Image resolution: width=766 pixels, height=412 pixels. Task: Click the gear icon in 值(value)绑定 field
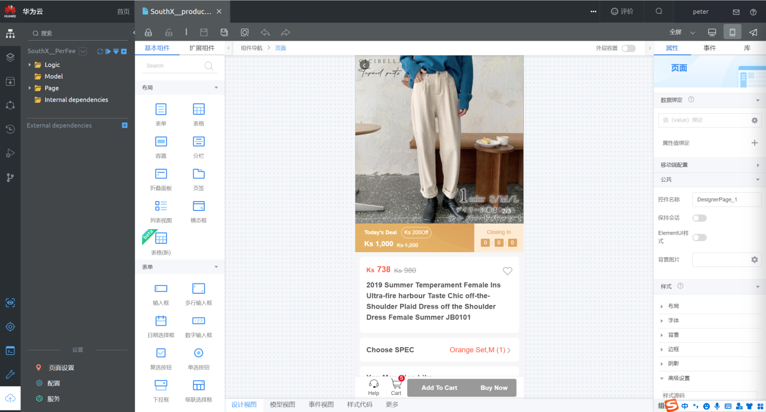point(754,120)
